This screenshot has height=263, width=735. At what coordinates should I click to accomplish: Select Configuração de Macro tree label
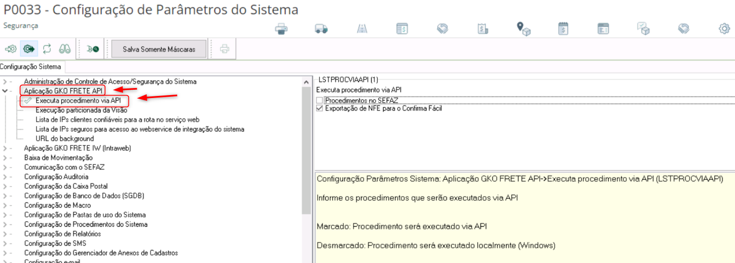[x=57, y=205]
